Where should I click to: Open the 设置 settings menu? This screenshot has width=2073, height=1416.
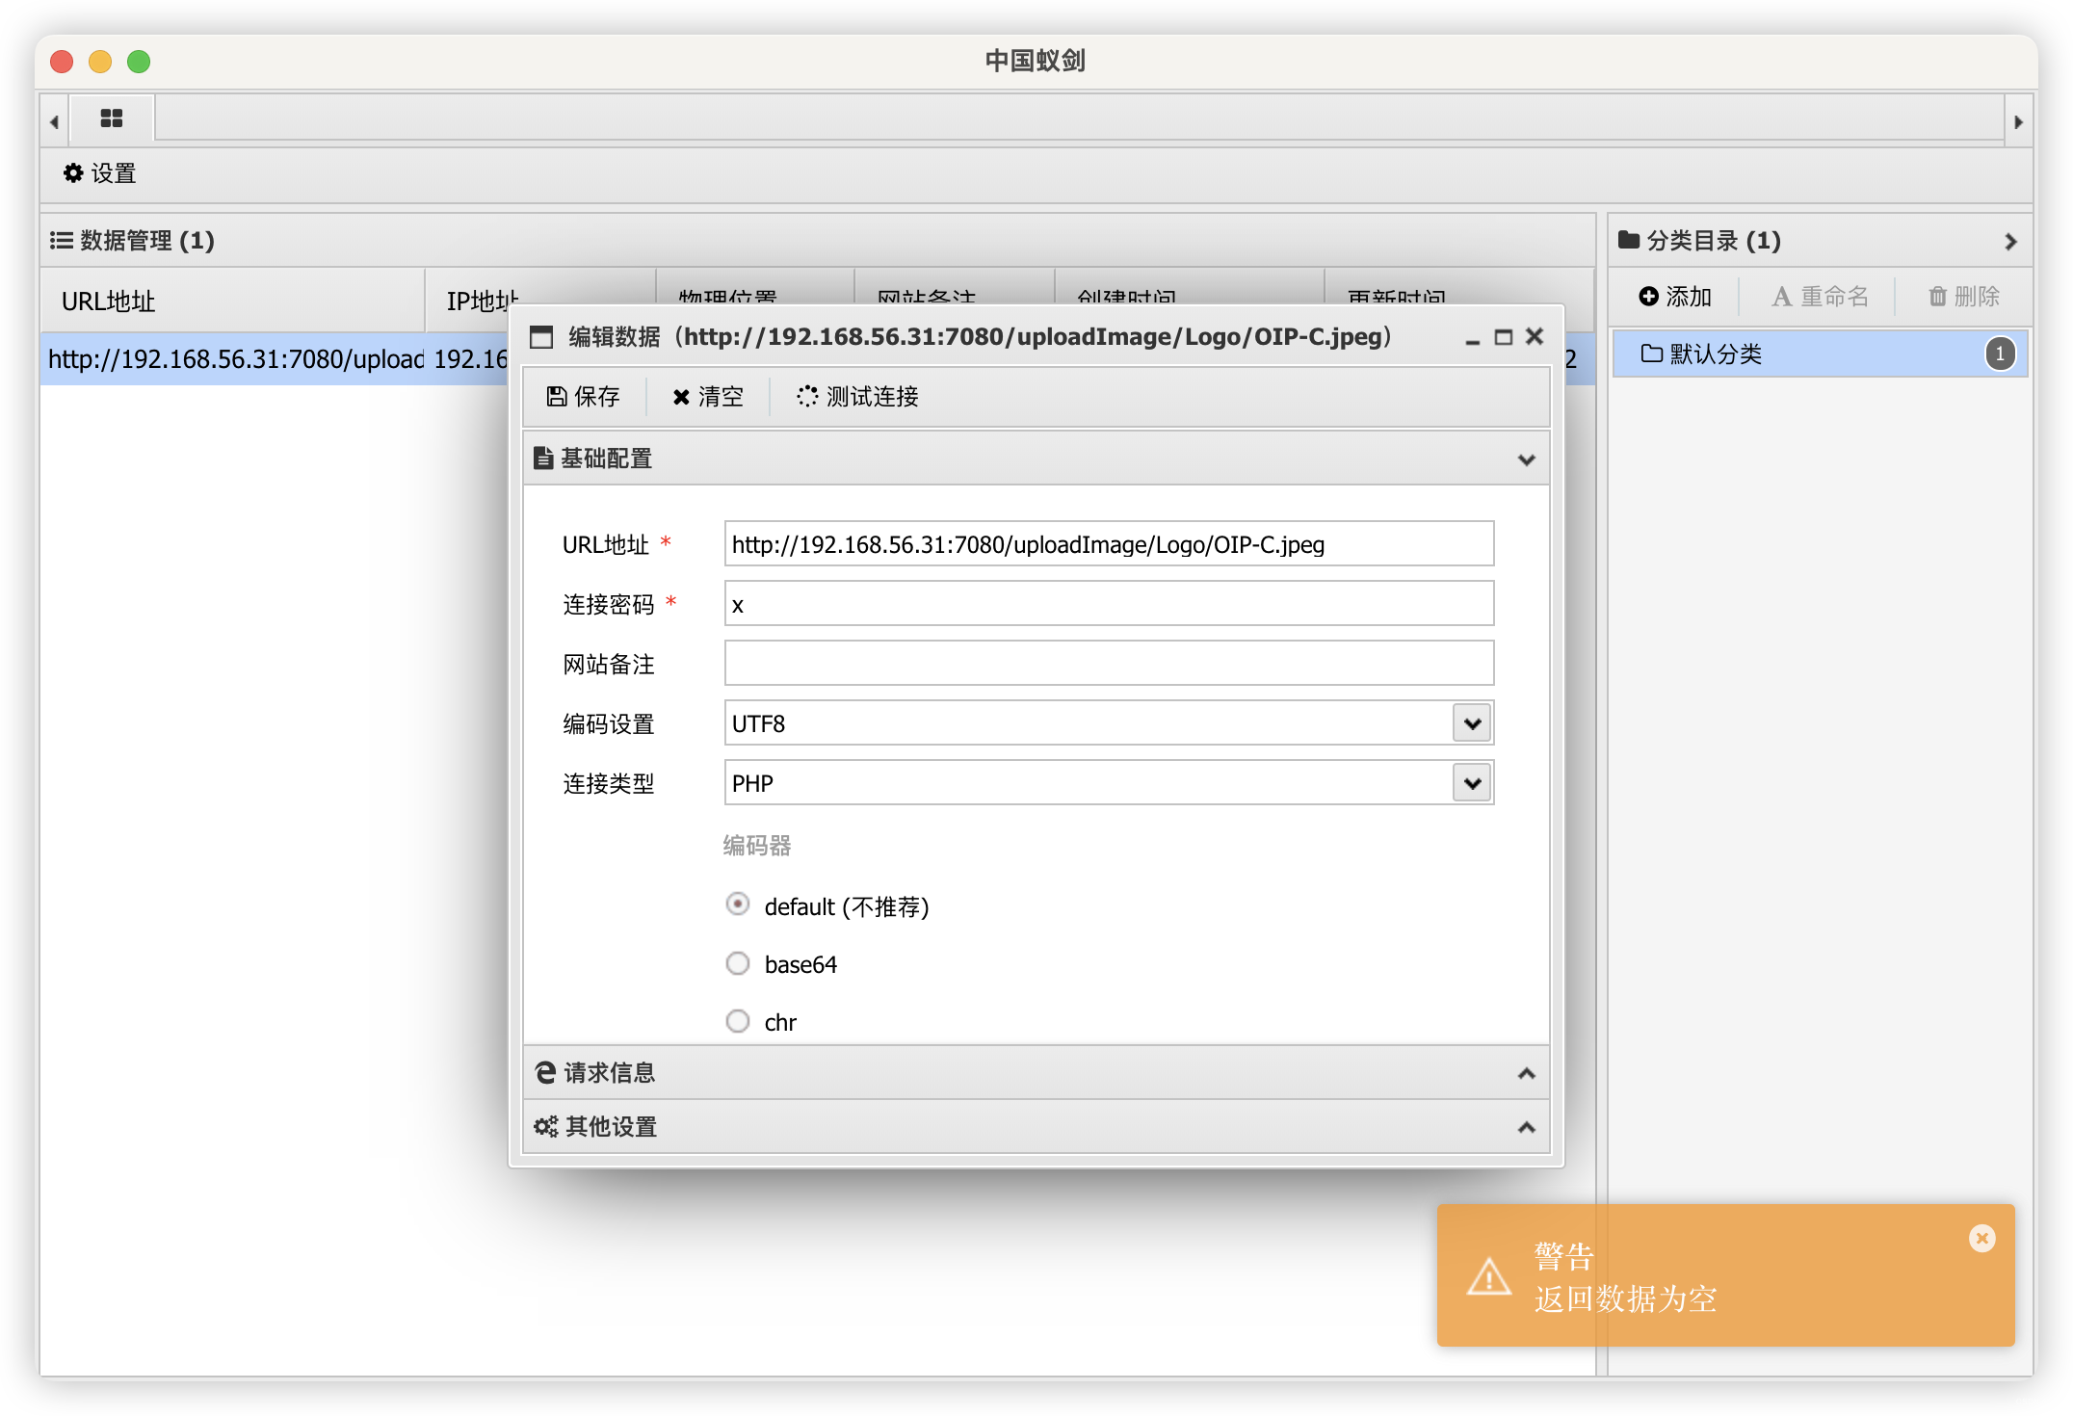(100, 173)
